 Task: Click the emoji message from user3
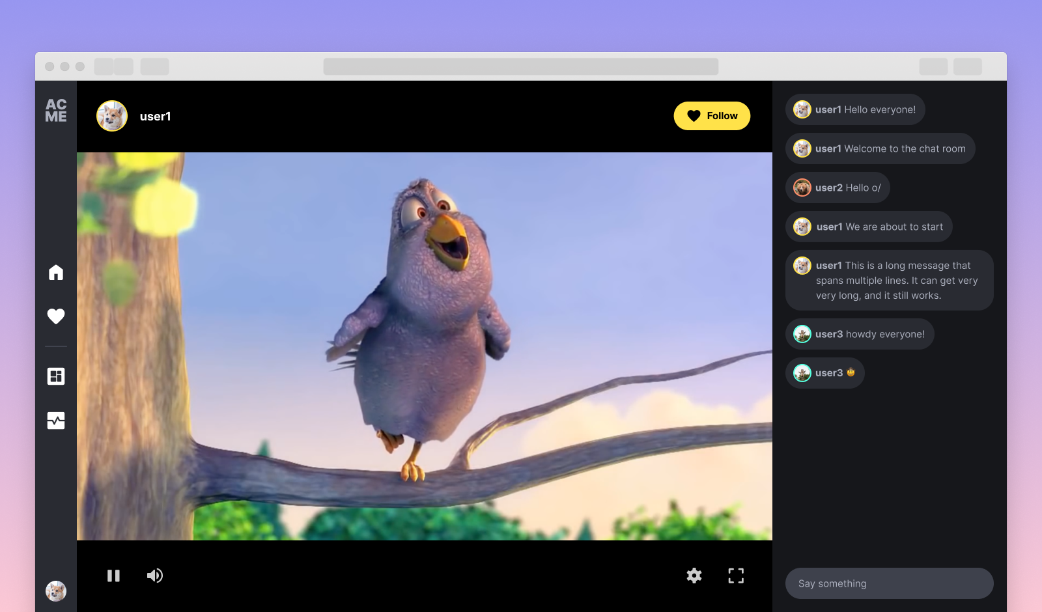tap(824, 372)
